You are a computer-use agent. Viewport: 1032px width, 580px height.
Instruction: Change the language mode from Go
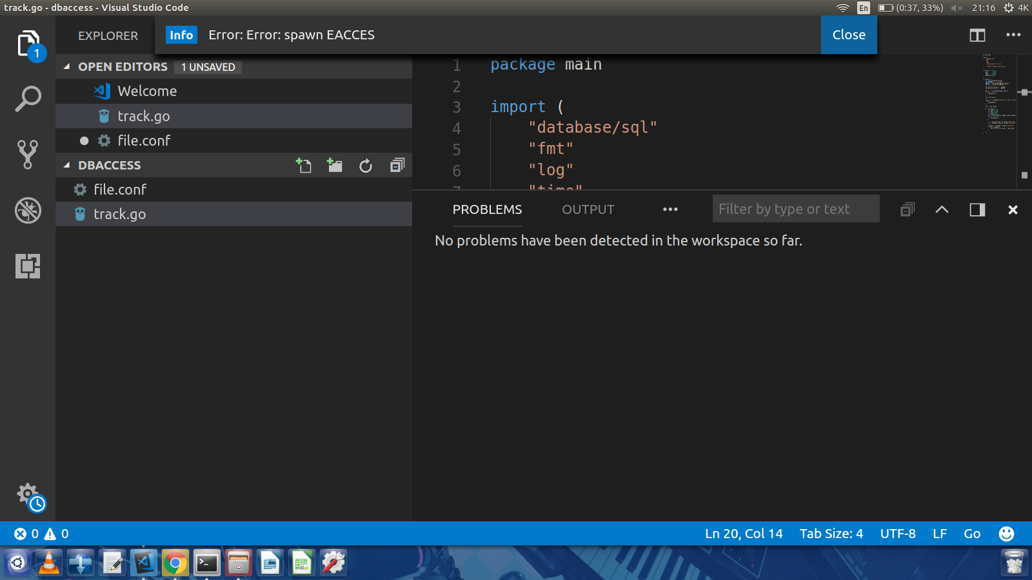pyautogui.click(x=972, y=534)
